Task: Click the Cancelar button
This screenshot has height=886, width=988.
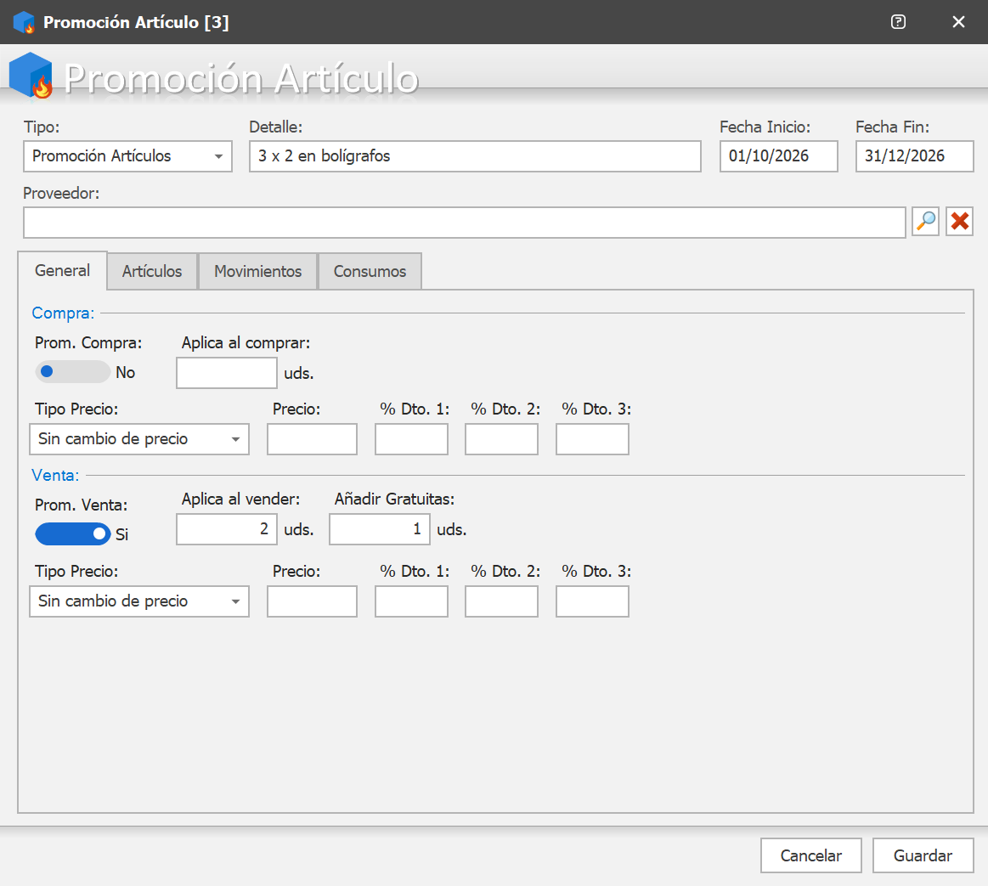Action: point(811,855)
